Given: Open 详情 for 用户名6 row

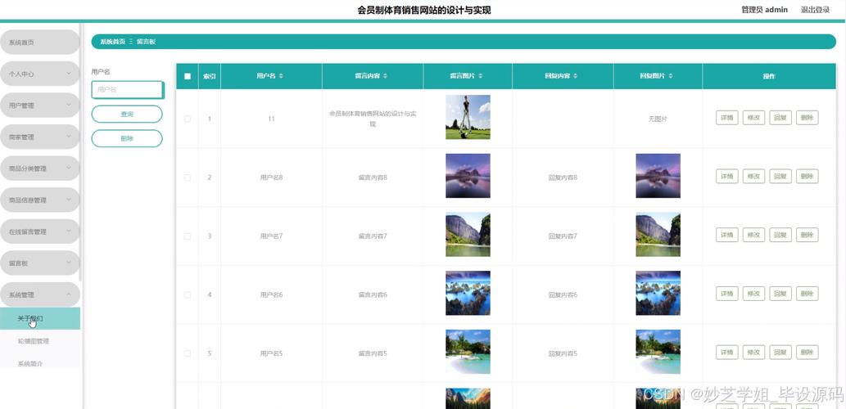Looking at the screenshot, I should [726, 294].
